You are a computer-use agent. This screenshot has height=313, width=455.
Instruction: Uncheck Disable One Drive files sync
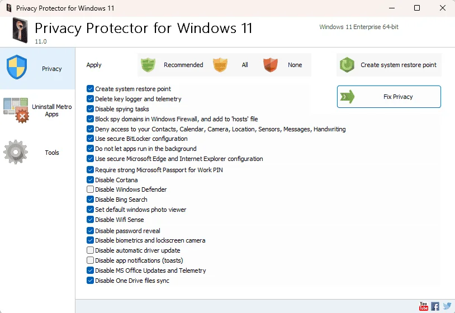(x=90, y=281)
